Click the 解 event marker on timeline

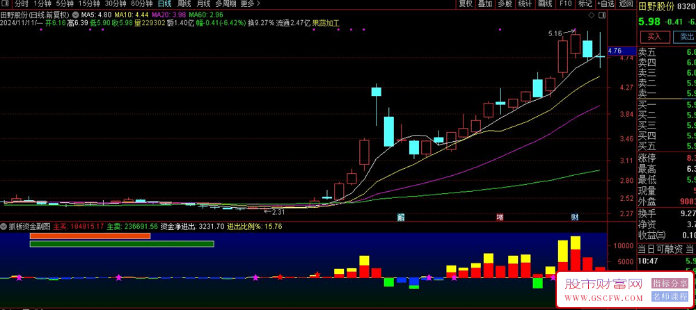tap(401, 218)
